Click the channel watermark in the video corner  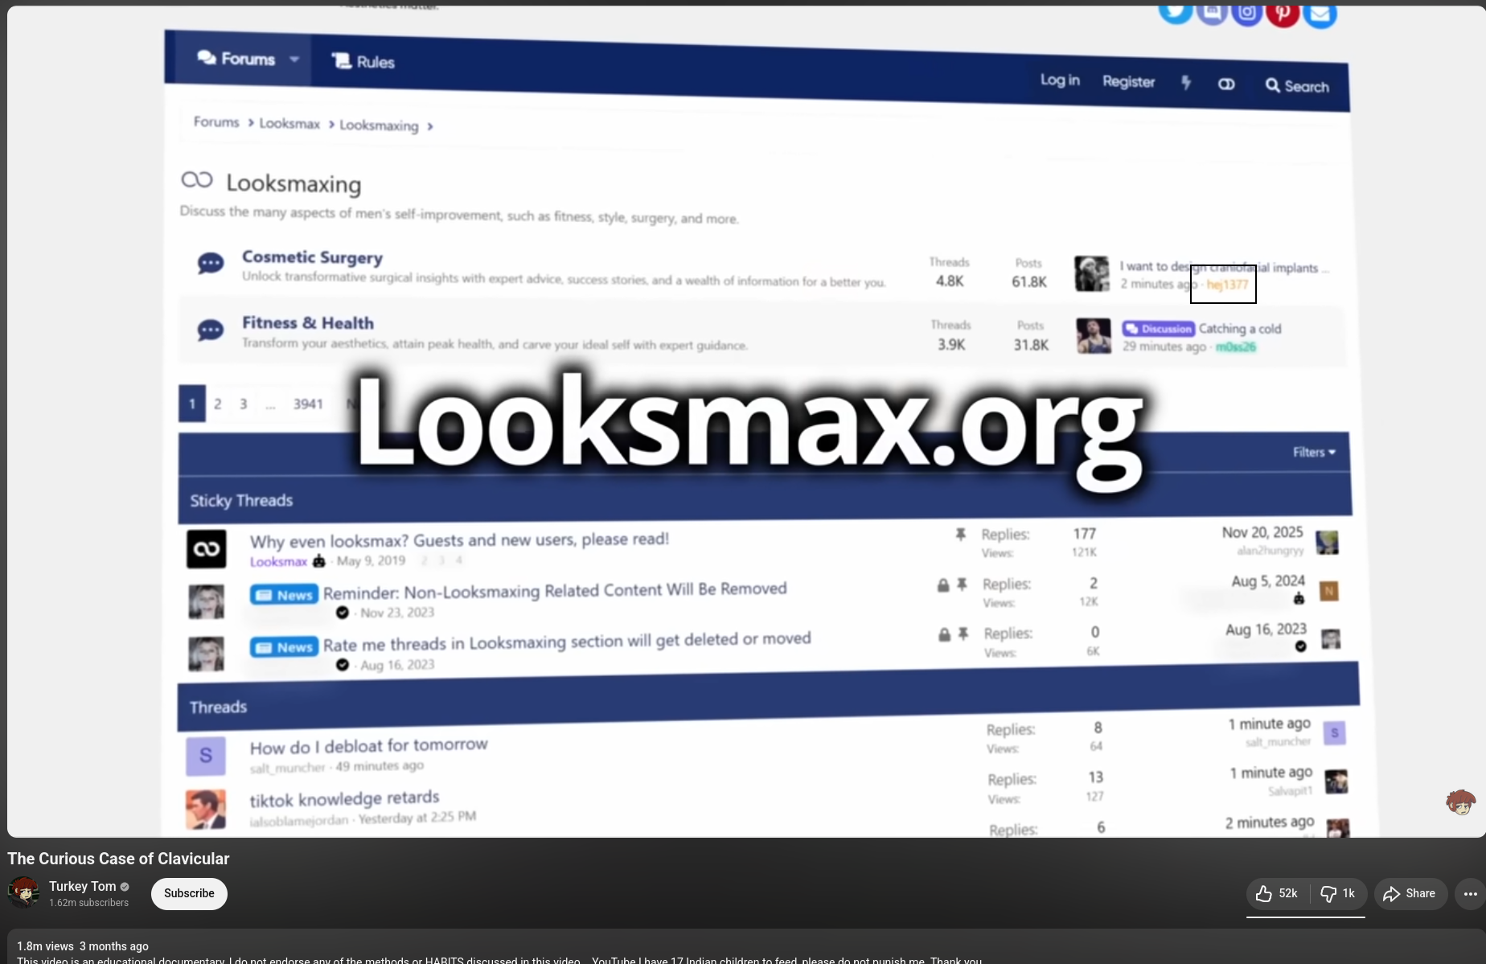(1460, 802)
